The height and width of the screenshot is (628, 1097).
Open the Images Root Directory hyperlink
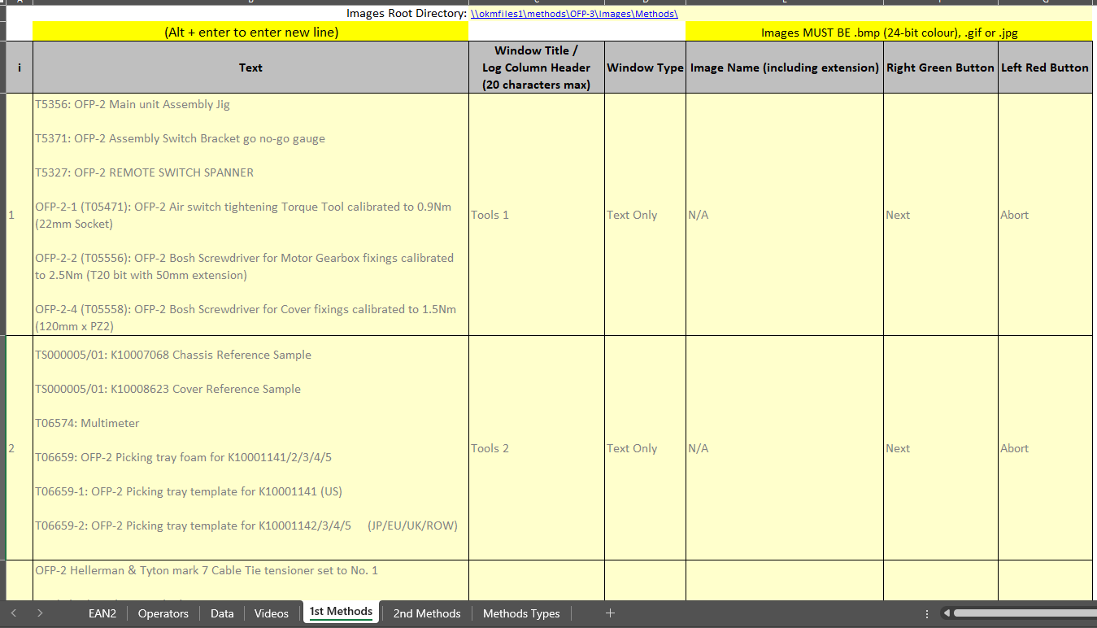573,13
